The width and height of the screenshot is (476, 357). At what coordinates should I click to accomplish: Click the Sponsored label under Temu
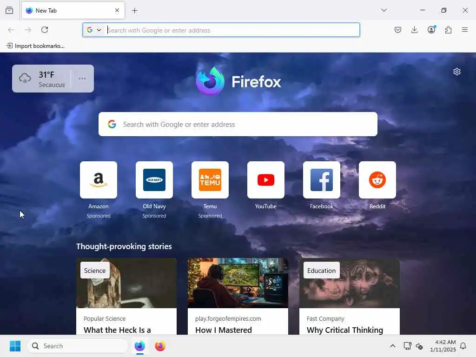tap(210, 216)
